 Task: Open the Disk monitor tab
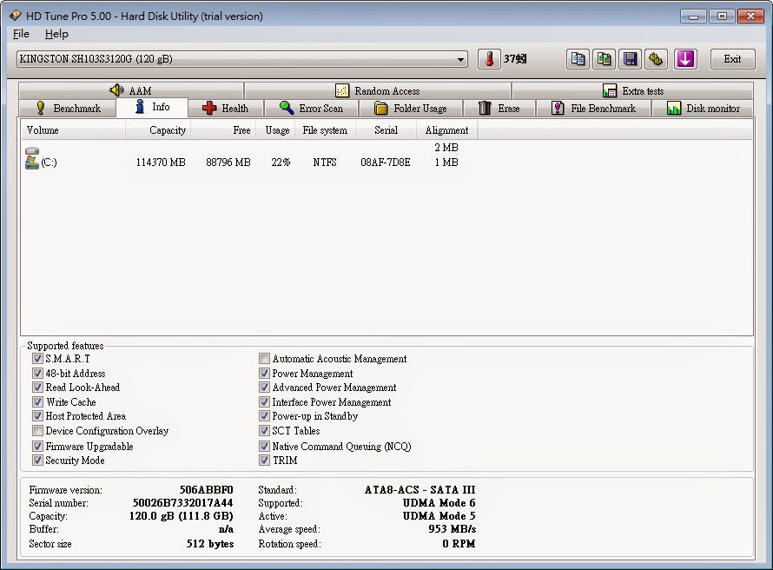pyautogui.click(x=703, y=108)
